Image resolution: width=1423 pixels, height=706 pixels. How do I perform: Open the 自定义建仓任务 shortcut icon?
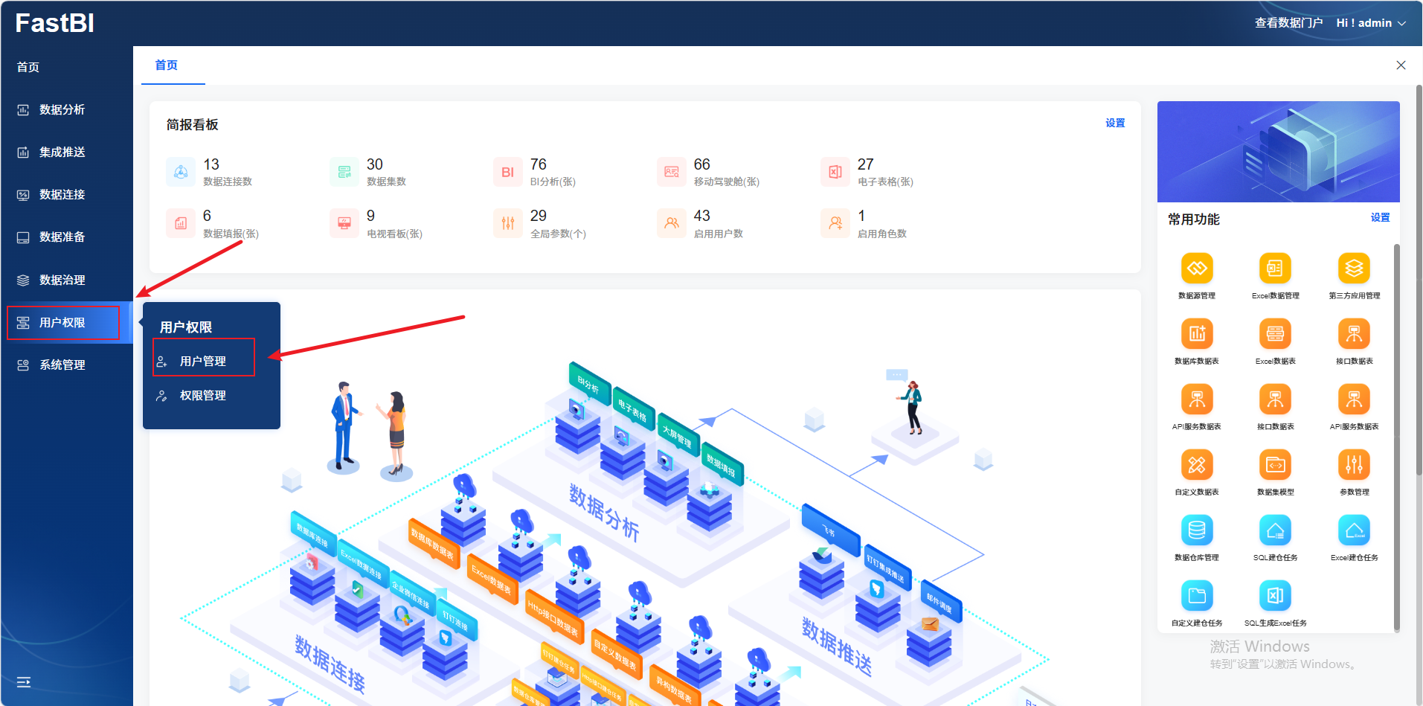coord(1196,596)
